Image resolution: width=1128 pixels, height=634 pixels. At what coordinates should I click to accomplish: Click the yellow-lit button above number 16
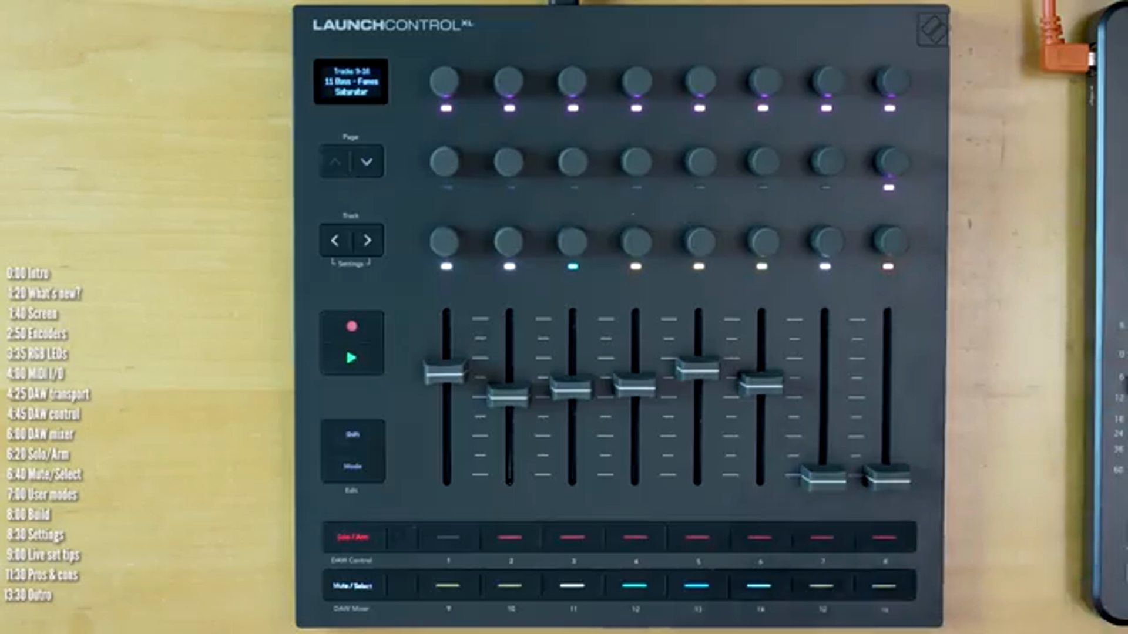885,586
